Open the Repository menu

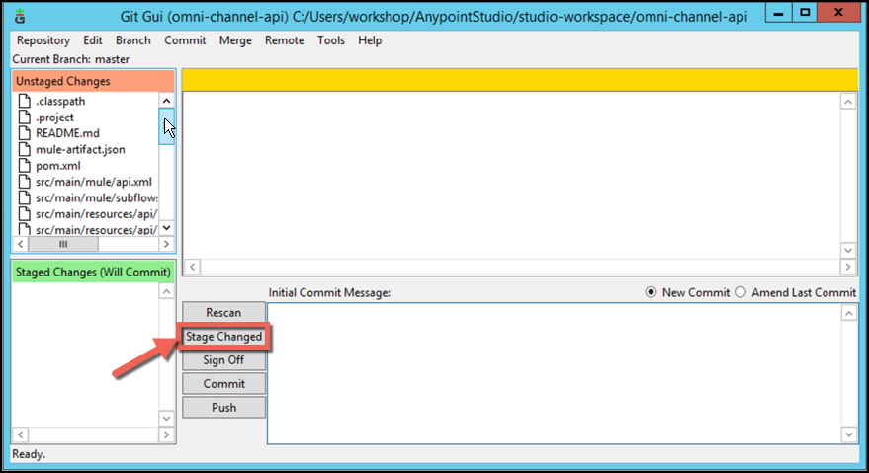click(43, 40)
